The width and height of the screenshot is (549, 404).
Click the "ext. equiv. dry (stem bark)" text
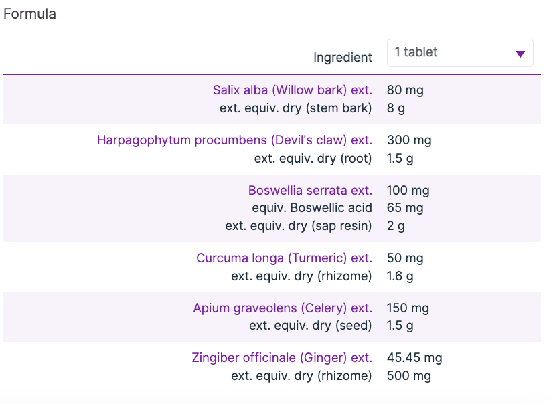[296, 107]
